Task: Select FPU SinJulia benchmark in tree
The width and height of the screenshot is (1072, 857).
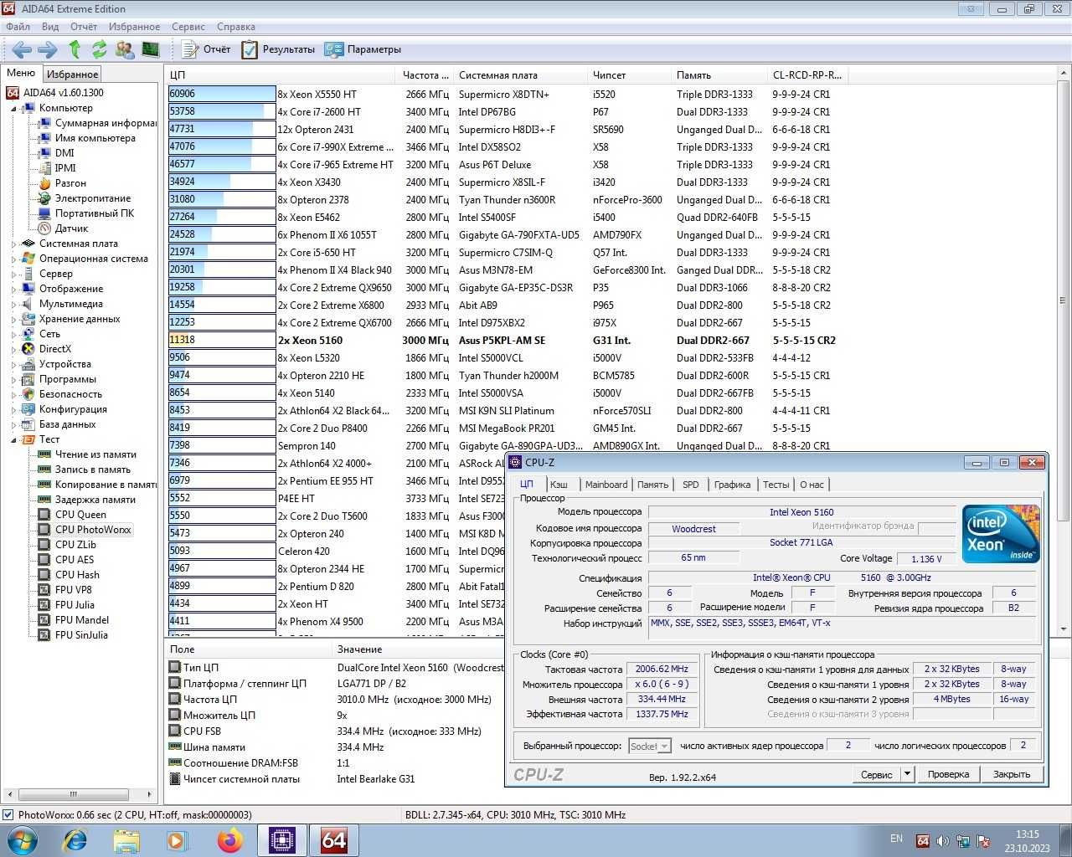Action: pos(81,635)
